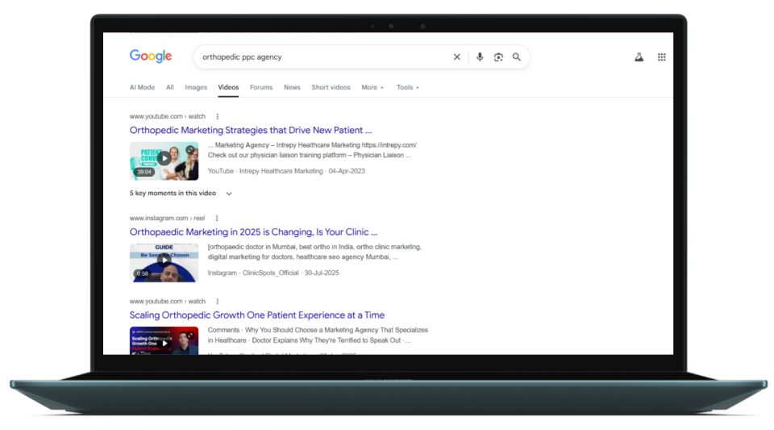
Task: Select the Videos tab
Action: click(x=228, y=87)
